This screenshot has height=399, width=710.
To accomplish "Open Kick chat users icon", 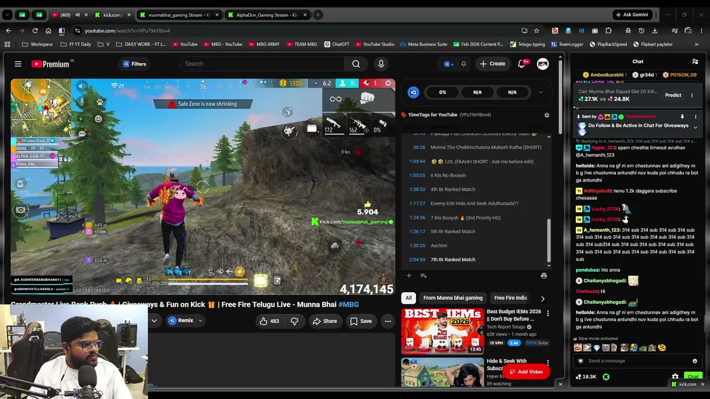I will point(695,62).
